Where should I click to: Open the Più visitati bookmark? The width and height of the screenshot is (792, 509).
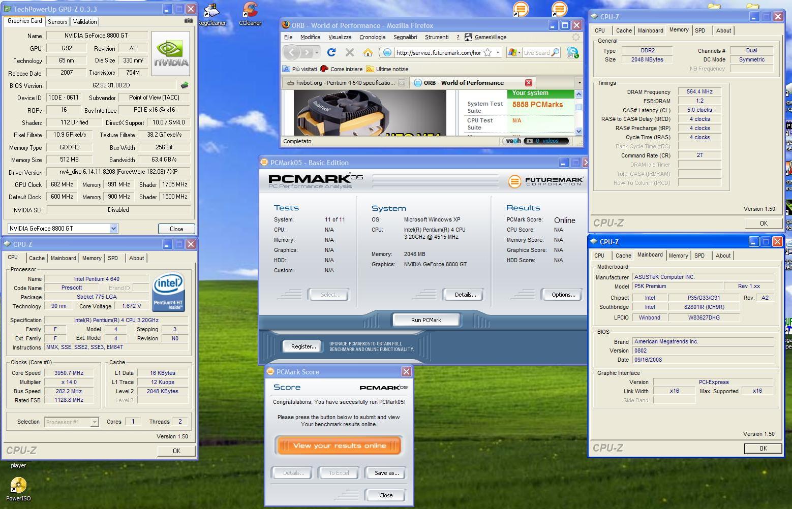coord(300,69)
